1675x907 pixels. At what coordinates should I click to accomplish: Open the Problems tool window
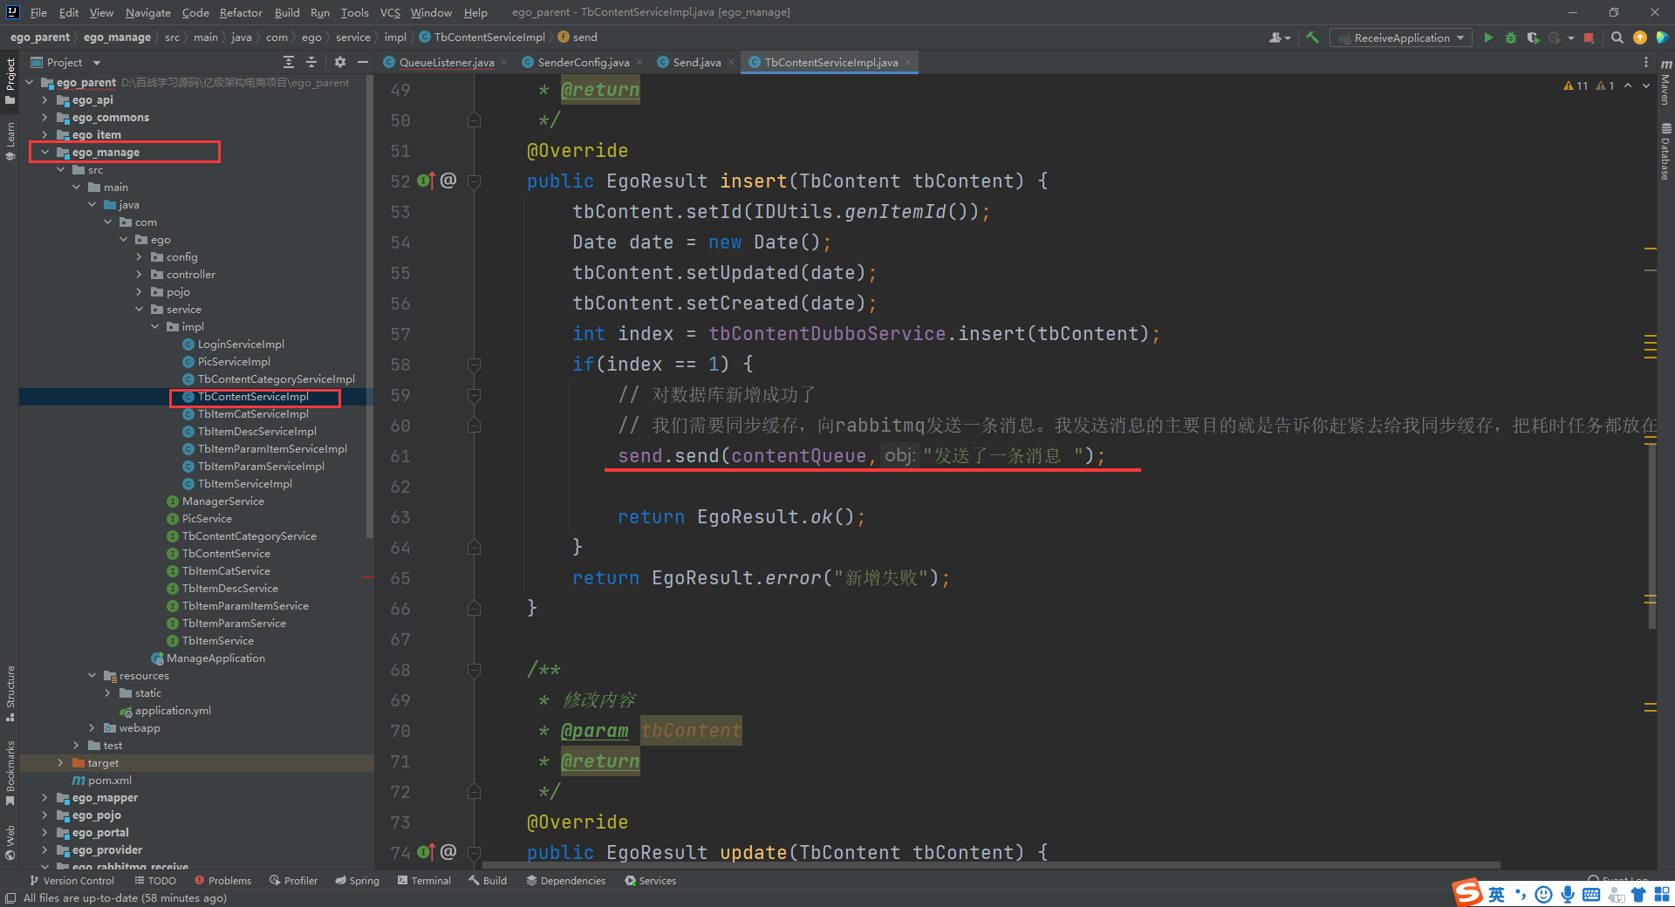222,880
